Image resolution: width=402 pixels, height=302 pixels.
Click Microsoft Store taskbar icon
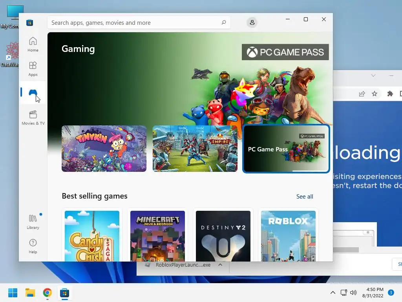(65, 293)
